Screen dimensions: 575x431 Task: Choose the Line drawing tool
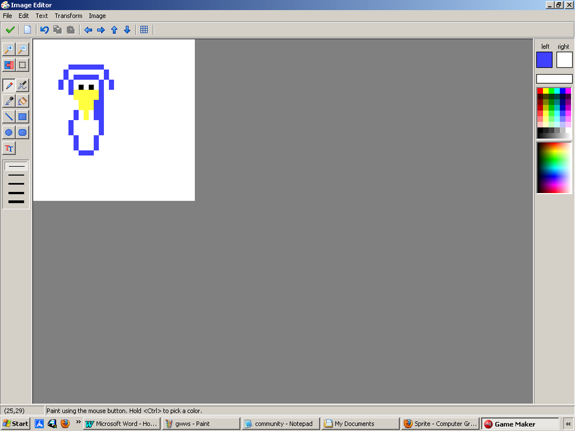coord(9,117)
